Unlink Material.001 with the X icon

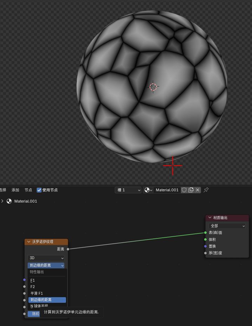tap(198, 190)
